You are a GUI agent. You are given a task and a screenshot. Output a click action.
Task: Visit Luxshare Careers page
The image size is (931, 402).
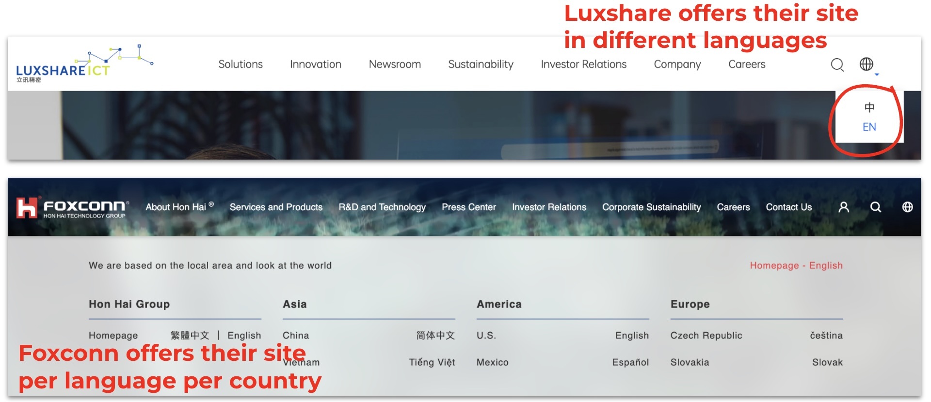coord(747,64)
